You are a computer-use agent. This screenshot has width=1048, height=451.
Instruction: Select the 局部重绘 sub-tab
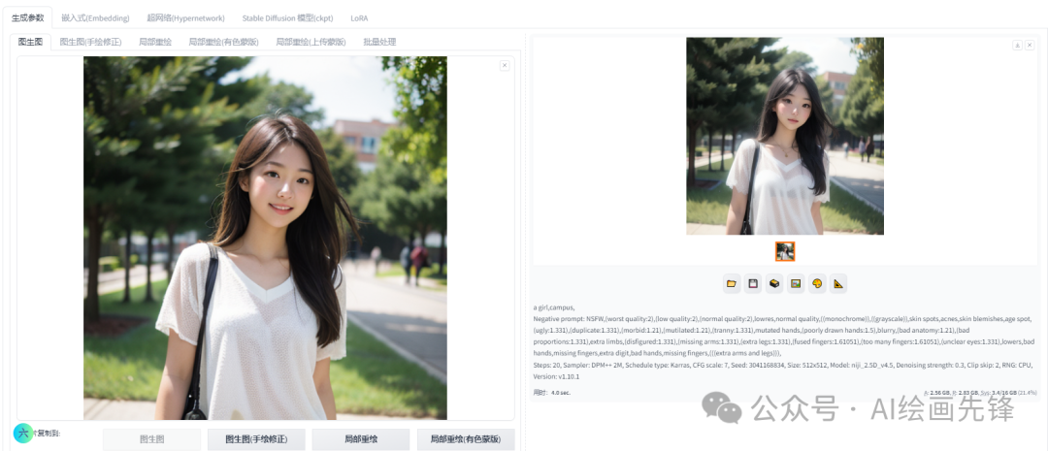155,42
